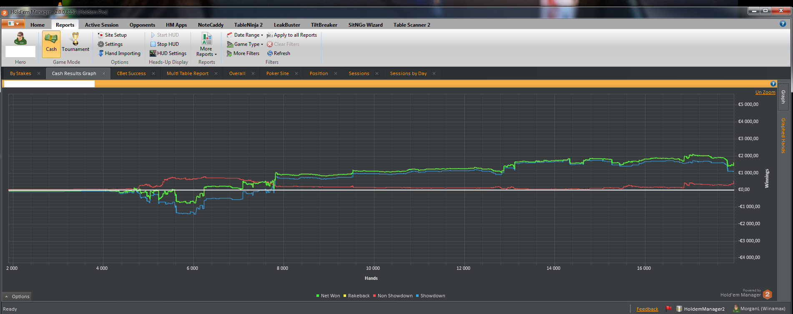Click Stop HUD
The image size is (793, 314).
pos(164,44)
